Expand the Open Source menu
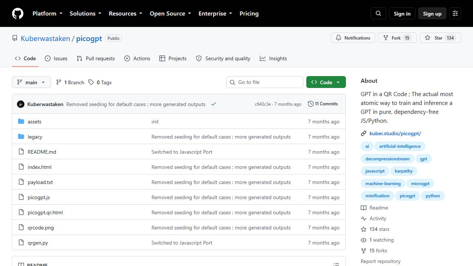This screenshot has width=473, height=266. click(x=170, y=13)
